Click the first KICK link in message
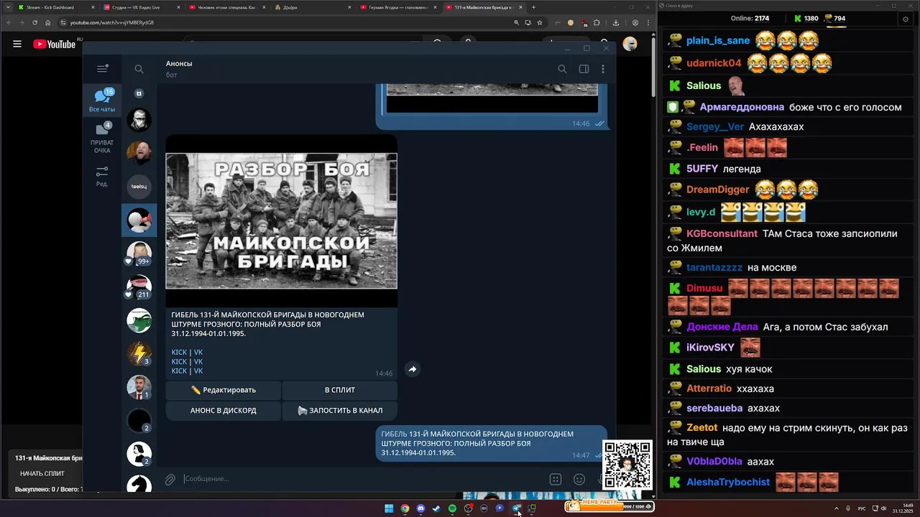920x517 pixels. point(179,353)
